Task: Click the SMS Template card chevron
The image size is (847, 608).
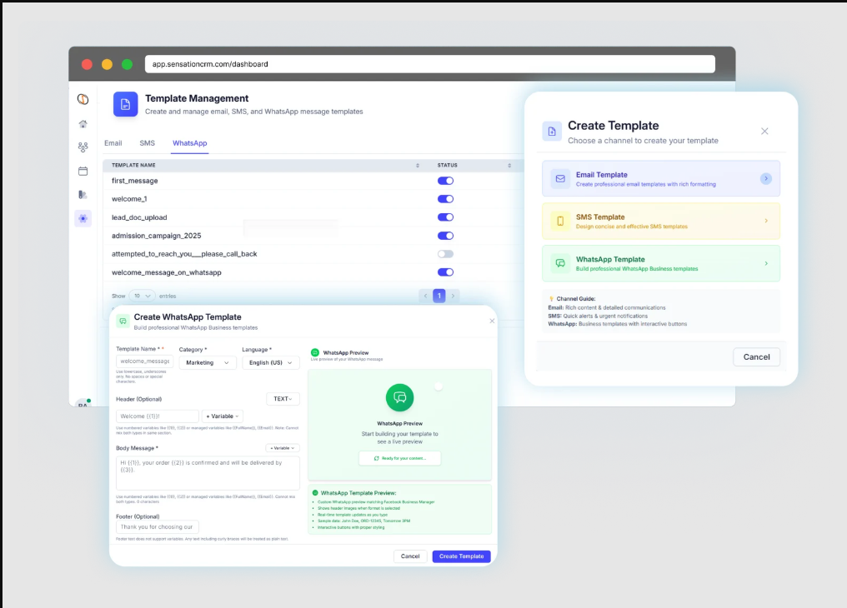Action: (766, 221)
